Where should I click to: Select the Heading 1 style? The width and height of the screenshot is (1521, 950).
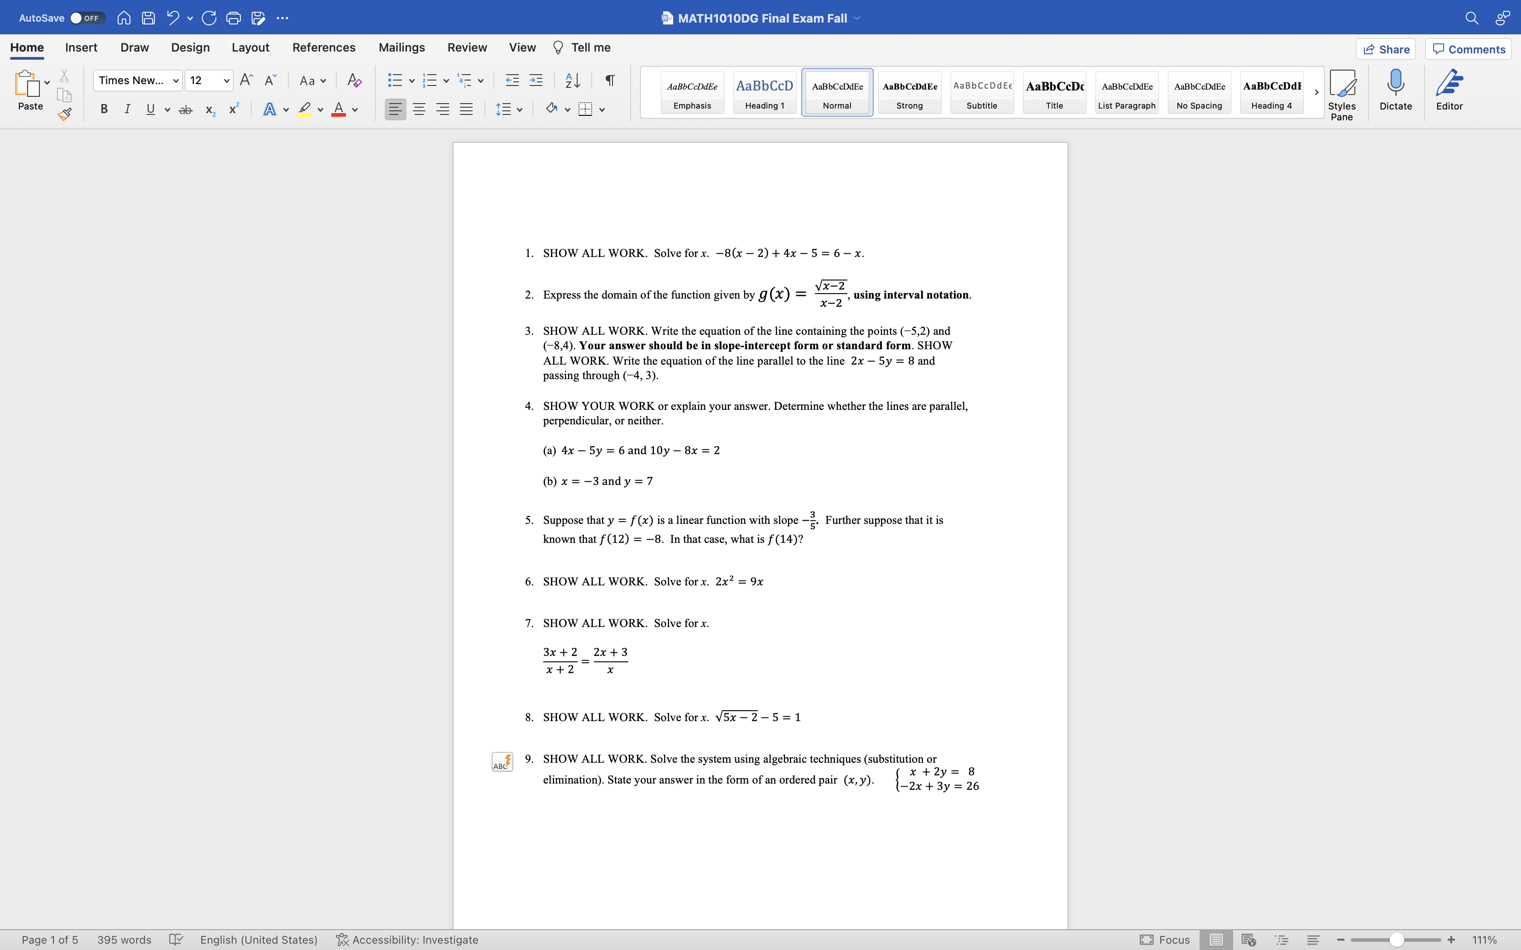pyautogui.click(x=764, y=92)
